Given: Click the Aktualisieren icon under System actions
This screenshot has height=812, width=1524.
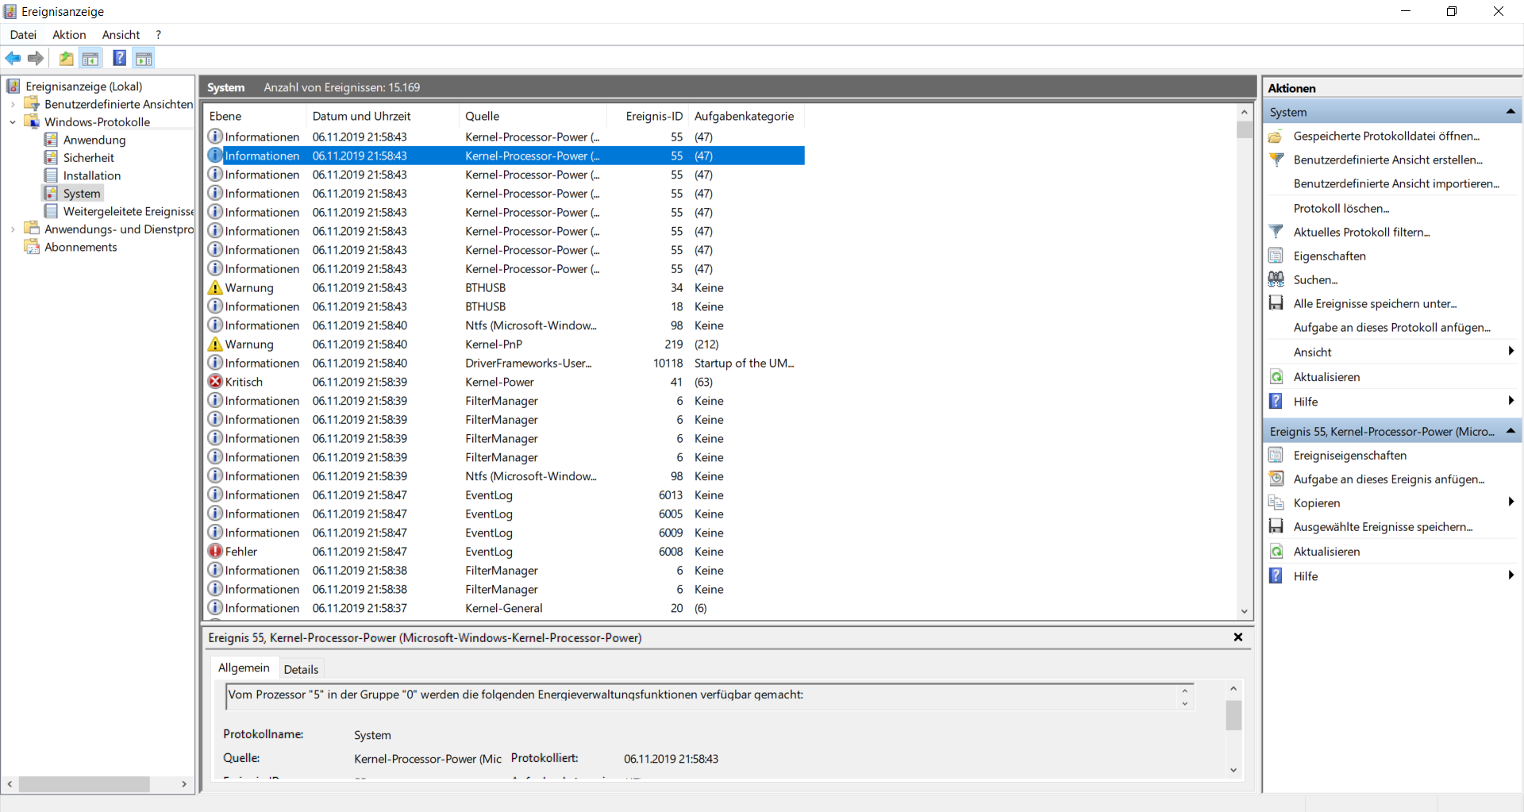Looking at the screenshot, I should pos(1276,377).
